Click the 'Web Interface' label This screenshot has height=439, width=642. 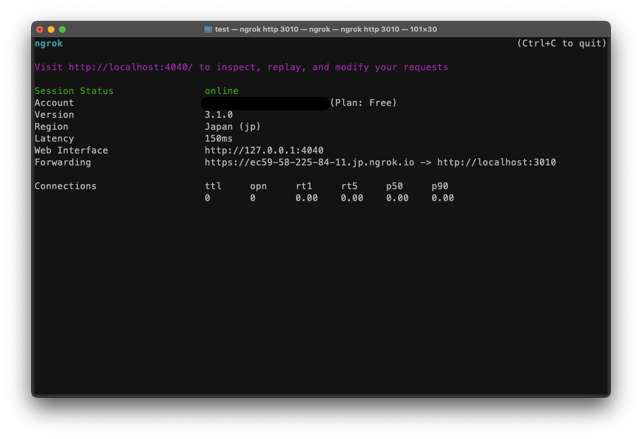71,150
